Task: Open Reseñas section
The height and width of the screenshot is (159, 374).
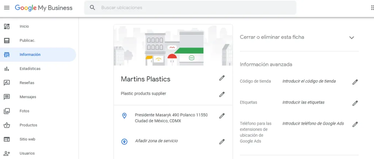Action: click(27, 83)
